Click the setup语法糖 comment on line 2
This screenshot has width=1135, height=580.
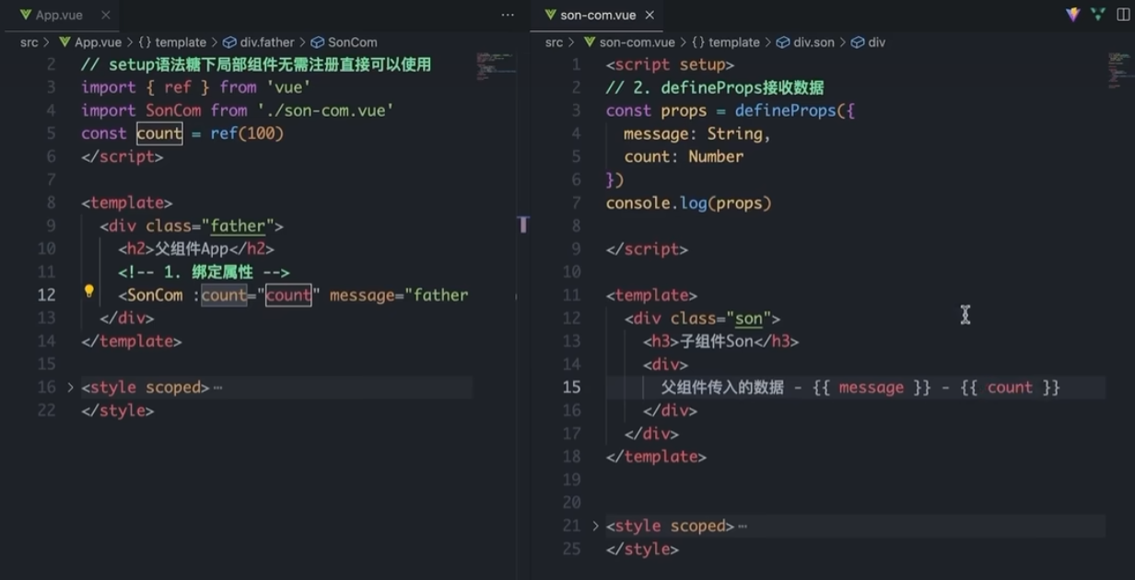coord(256,64)
